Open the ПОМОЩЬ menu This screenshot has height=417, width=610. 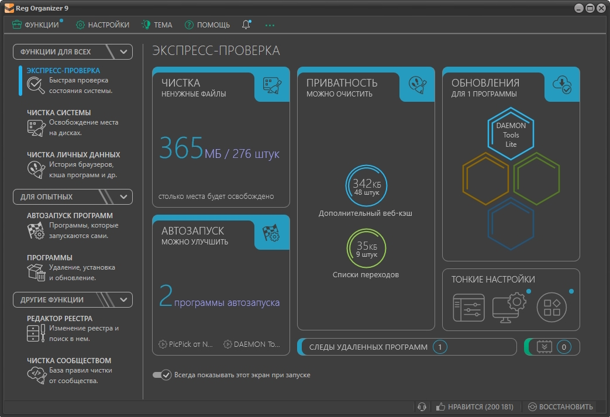(x=207, y=25)
